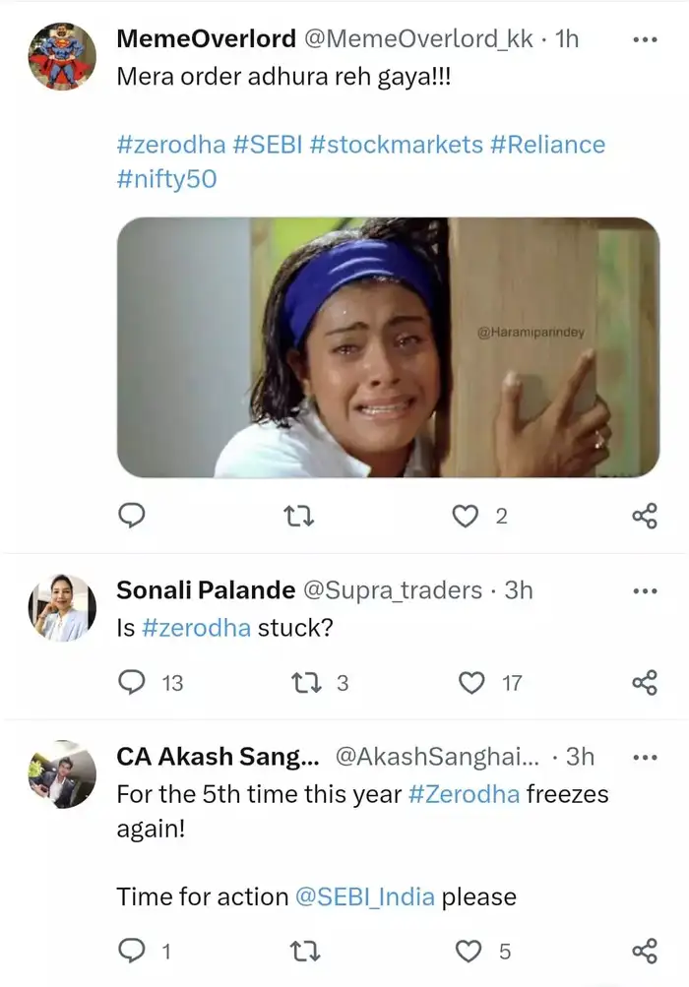Open more options on Akash Sanghai's tweet

646,757
